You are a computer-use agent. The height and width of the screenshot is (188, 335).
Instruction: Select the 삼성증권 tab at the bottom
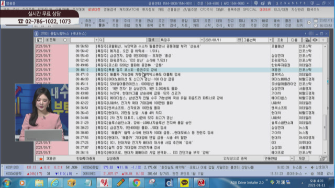113,158
